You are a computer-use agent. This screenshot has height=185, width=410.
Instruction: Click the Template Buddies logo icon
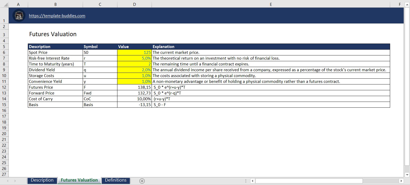(x=19, y=16)
